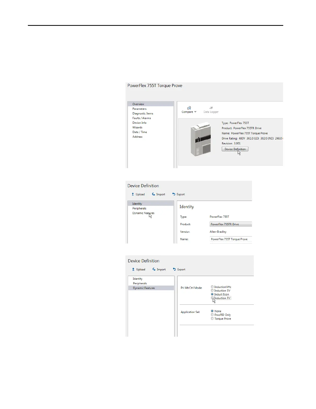Open Date / Time settings
316x409 pixels.
click(x=140, y=132)
